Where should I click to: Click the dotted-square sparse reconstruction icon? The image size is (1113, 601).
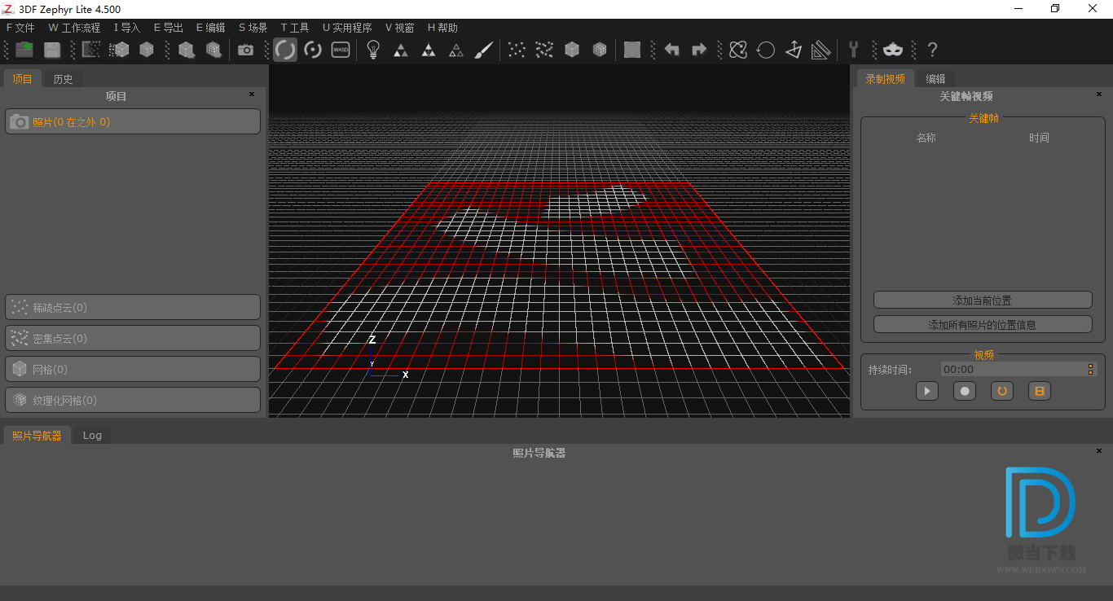point(91,50)
